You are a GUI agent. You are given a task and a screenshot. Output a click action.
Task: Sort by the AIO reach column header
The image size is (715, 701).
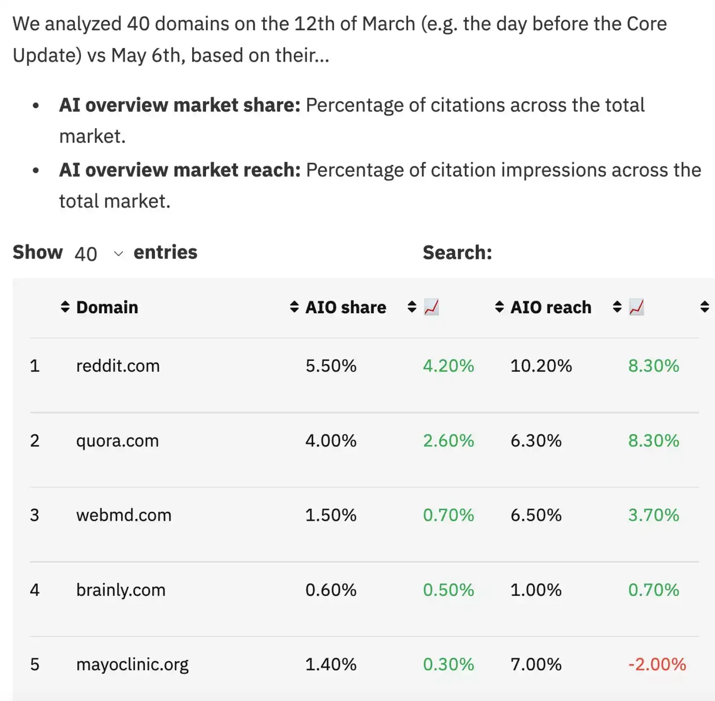[x=551, y=307]
